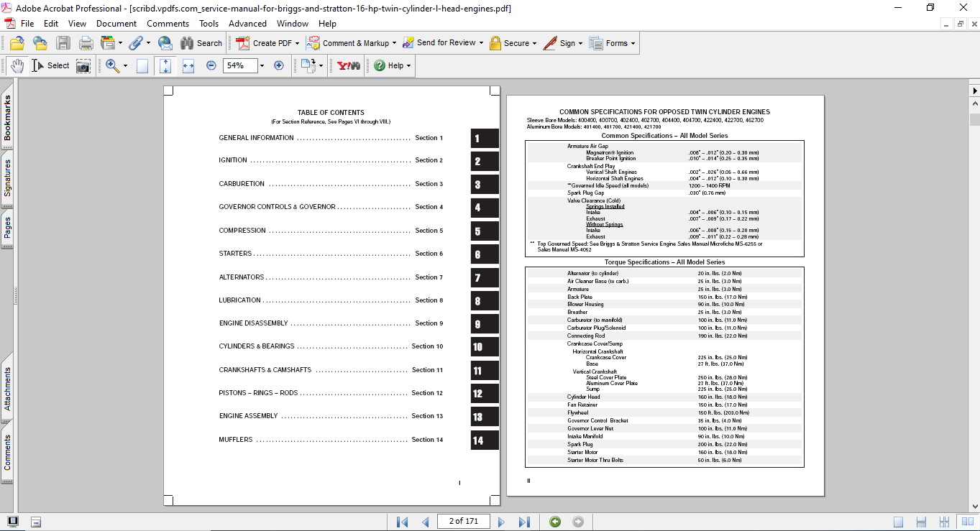Screen dimensions: 980x531
Task: Toggle the Fit Width view button
Action: [x=188, y=66]
